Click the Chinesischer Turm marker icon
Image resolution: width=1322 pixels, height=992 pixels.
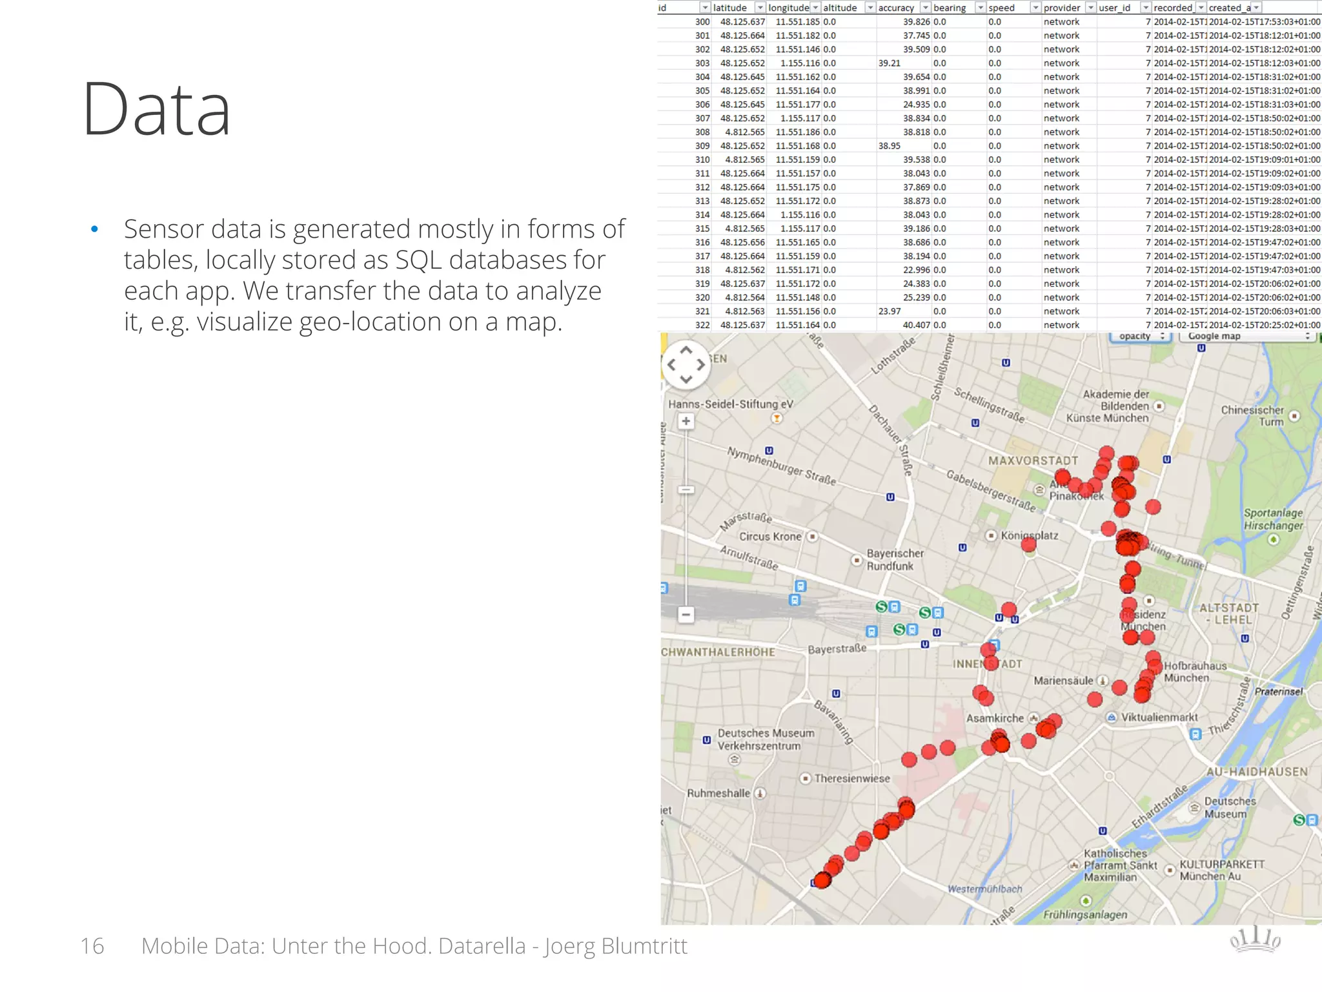point(1294,416)
